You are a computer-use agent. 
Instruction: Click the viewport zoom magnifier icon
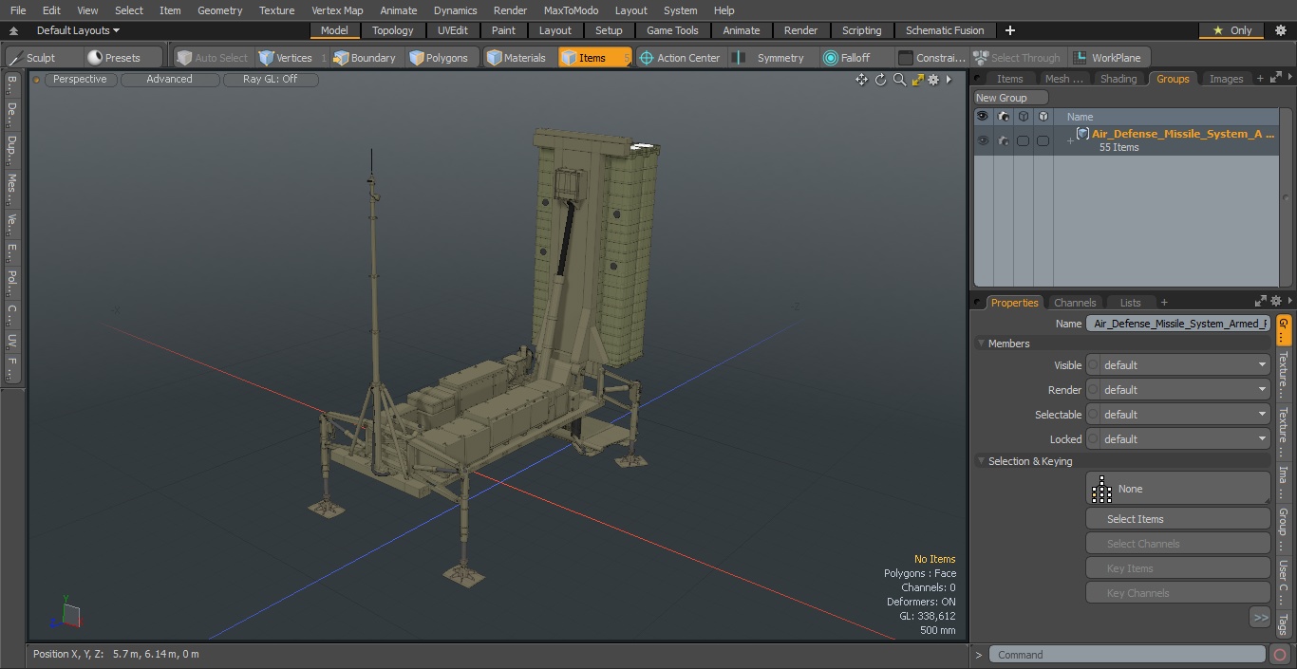coord(899,80)
